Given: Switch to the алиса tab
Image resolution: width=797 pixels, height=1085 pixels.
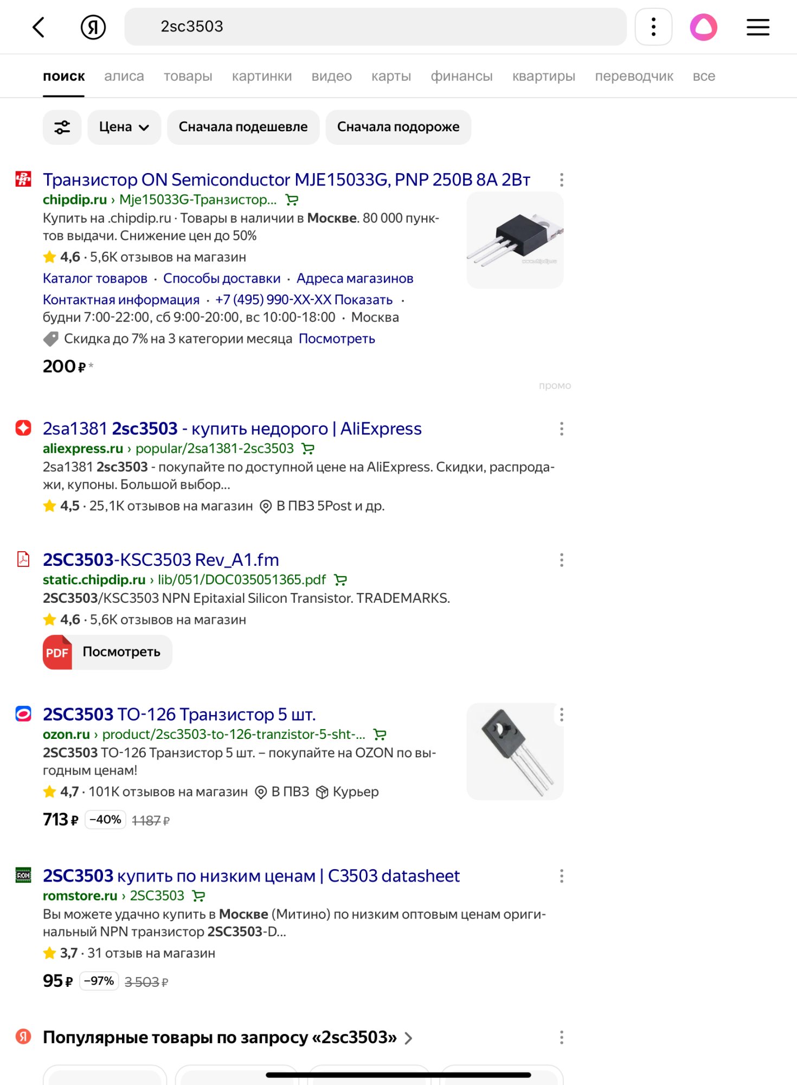Looking at the screenshot, I should click(124, 76).
